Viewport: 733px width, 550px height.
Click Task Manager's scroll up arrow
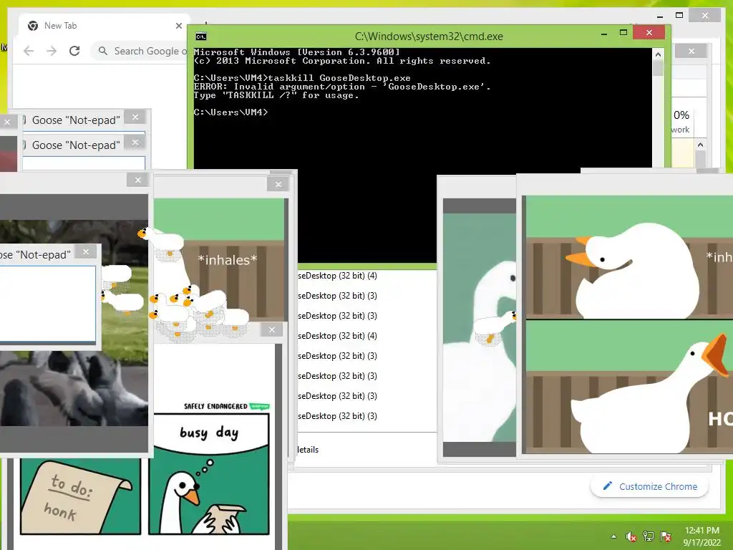pos(700,145)
